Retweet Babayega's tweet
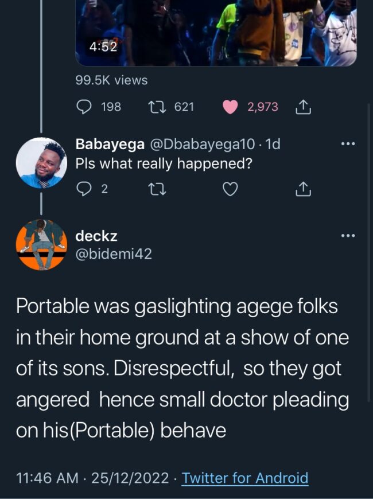The width and height of the screenshot is (373, 499). (x=155, y=189)
